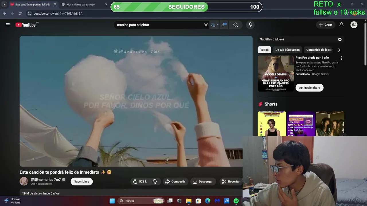Image resolution: width=367 pixels, height=206 pixels.
Task: Open the YouTube hamburger guide menu
Action: click(x=8, y=25)
